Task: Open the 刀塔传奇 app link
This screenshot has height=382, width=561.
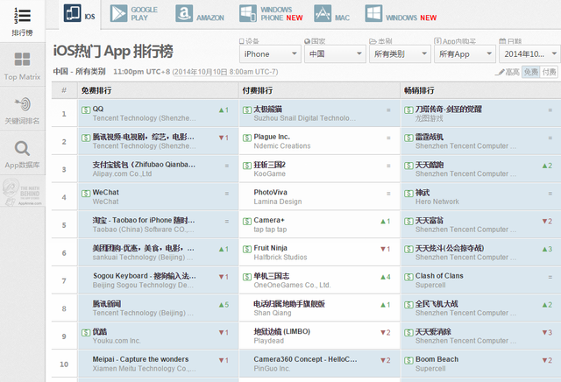Action: click(448, 109)
